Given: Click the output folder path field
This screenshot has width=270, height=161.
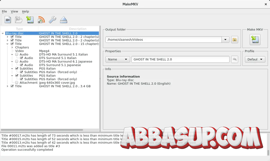Looking at the screenshot, I should [163, 40].
